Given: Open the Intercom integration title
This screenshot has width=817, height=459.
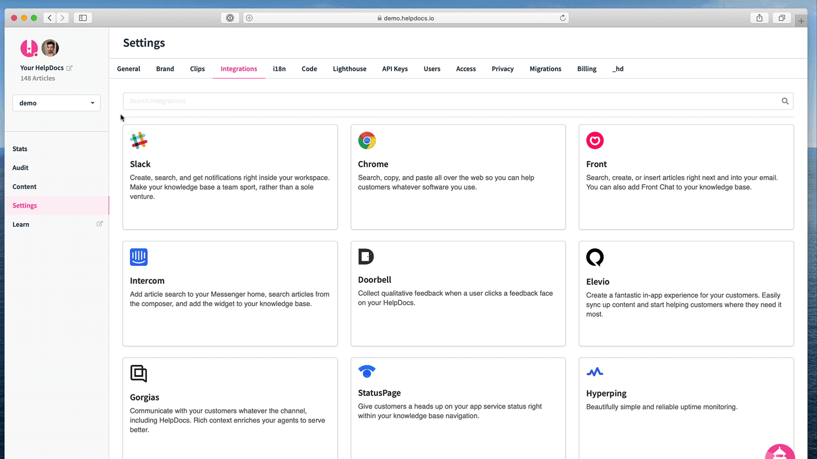Looking at the screenshot, I should pyautogui.click(x=147, y=281).
